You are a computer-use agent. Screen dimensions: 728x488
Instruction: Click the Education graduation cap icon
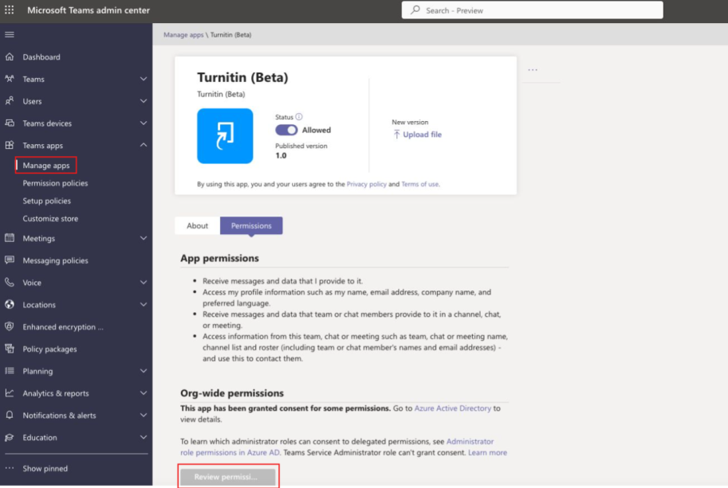tap(10, 437)
